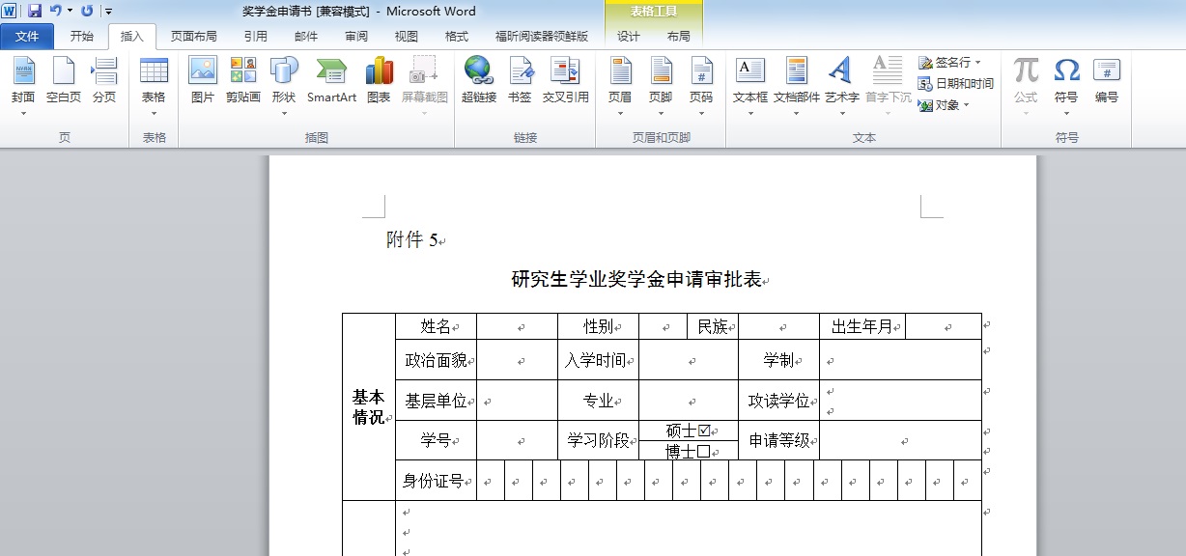Open the Header (页眉) menu

(620, 86)
